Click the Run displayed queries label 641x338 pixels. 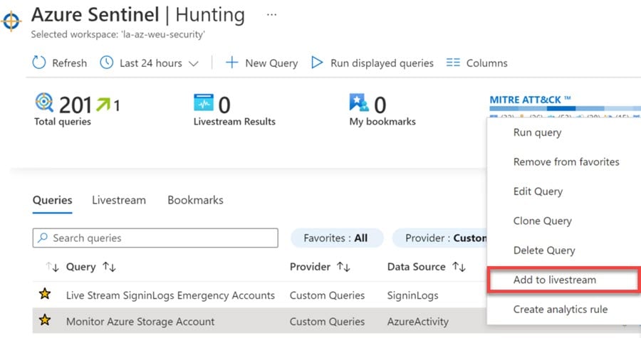382,63
